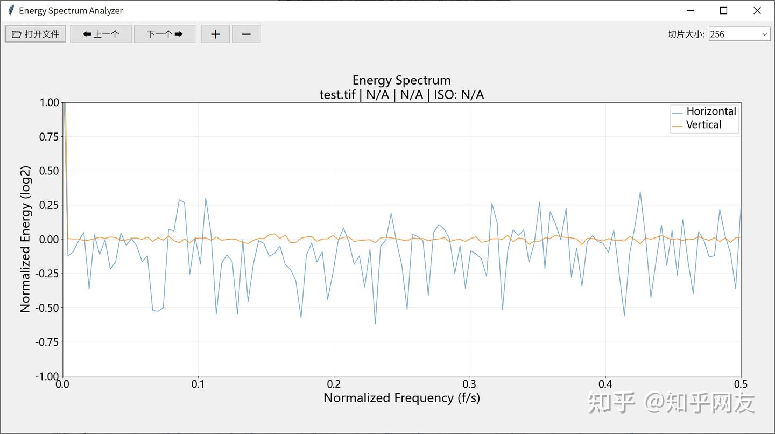
Task: Advance to next image with 下一个
Action: [x=165, y=34]
